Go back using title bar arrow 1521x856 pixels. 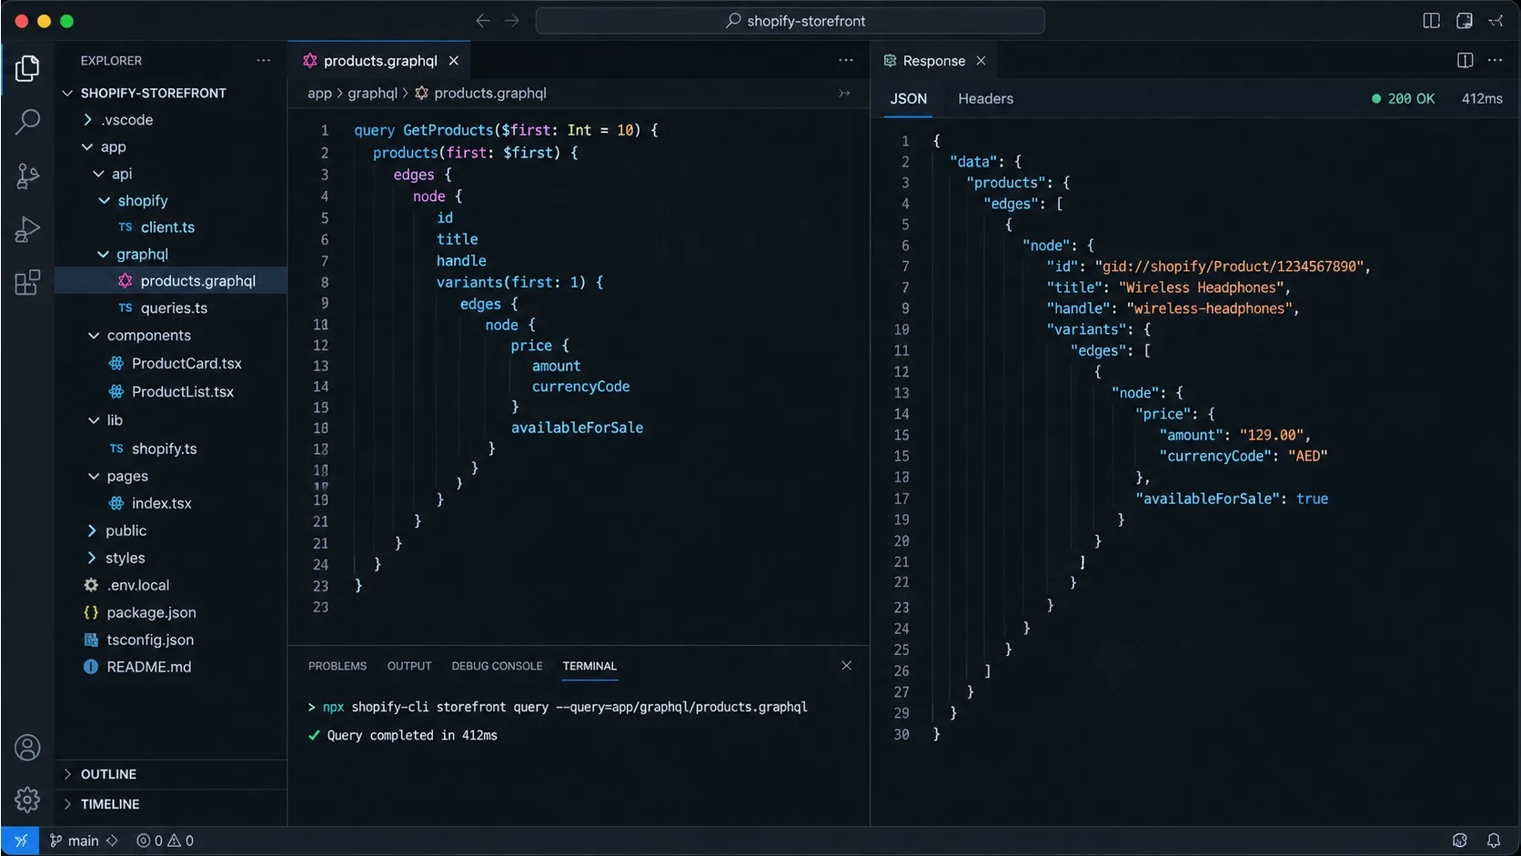(483, 20)
